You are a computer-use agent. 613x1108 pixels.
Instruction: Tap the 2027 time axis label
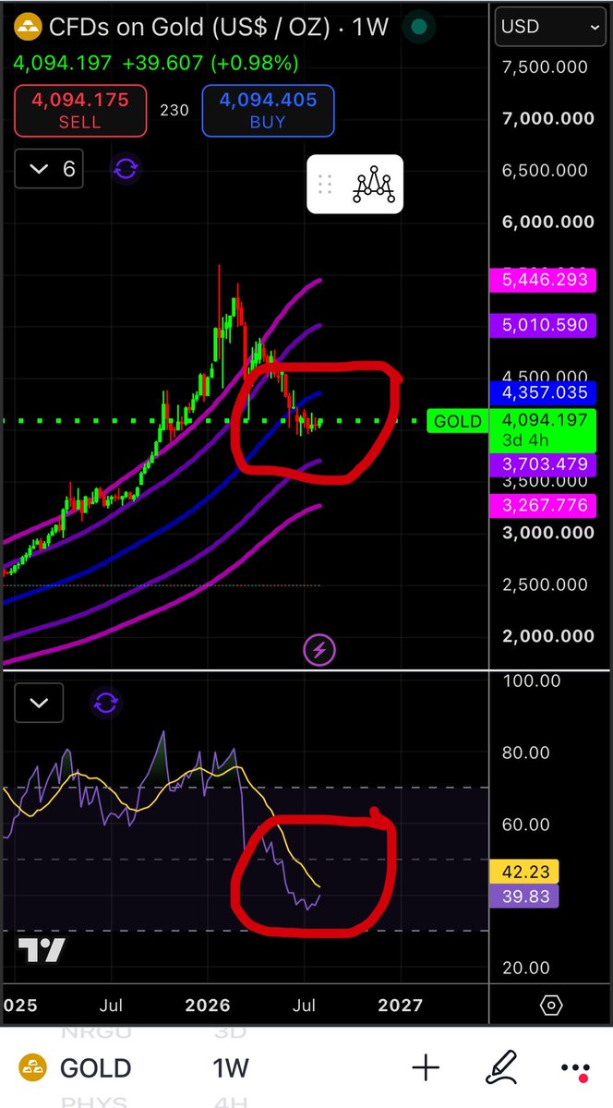coord(400,1005)
